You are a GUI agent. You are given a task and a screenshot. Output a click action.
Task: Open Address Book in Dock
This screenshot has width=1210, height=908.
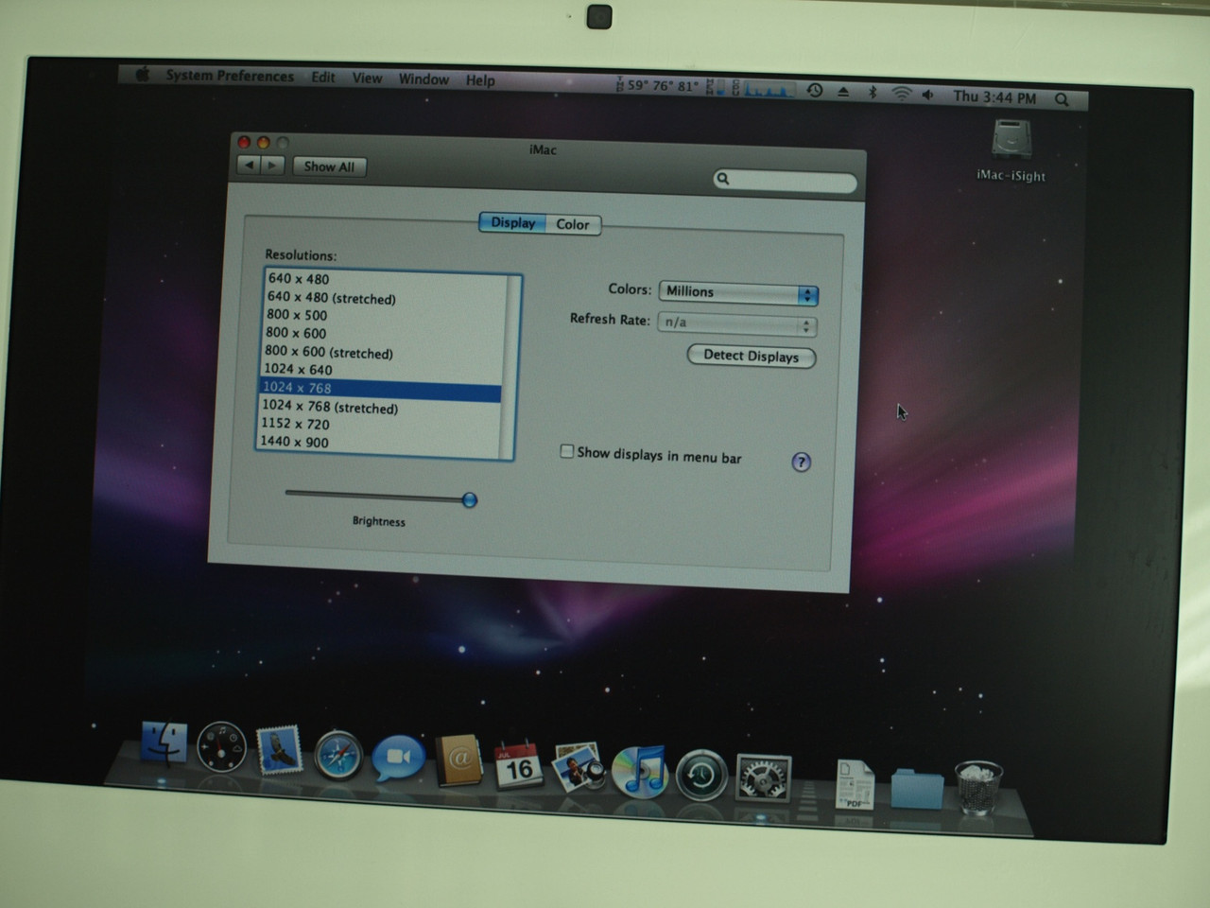point(459,760)
